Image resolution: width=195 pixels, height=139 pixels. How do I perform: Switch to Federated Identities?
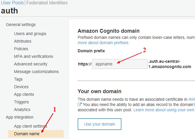coord(47,3)
